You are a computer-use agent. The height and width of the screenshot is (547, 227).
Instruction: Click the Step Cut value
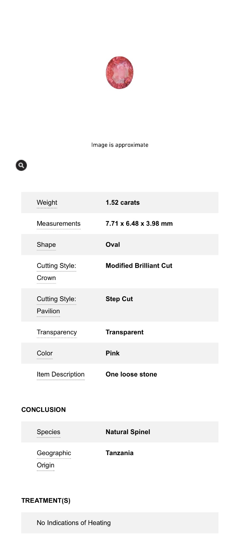pos(119,299)
